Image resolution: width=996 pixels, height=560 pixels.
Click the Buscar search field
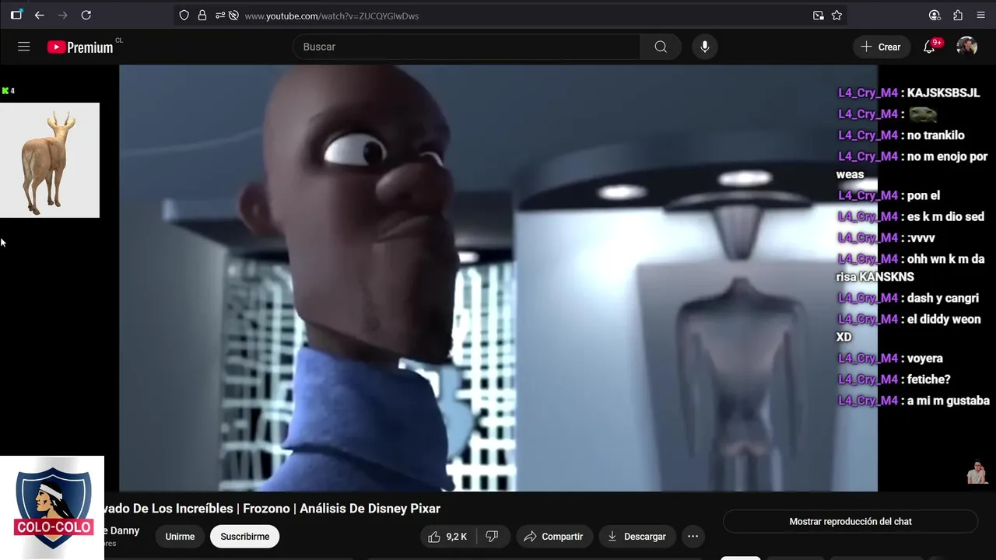[x=467, y=47]
